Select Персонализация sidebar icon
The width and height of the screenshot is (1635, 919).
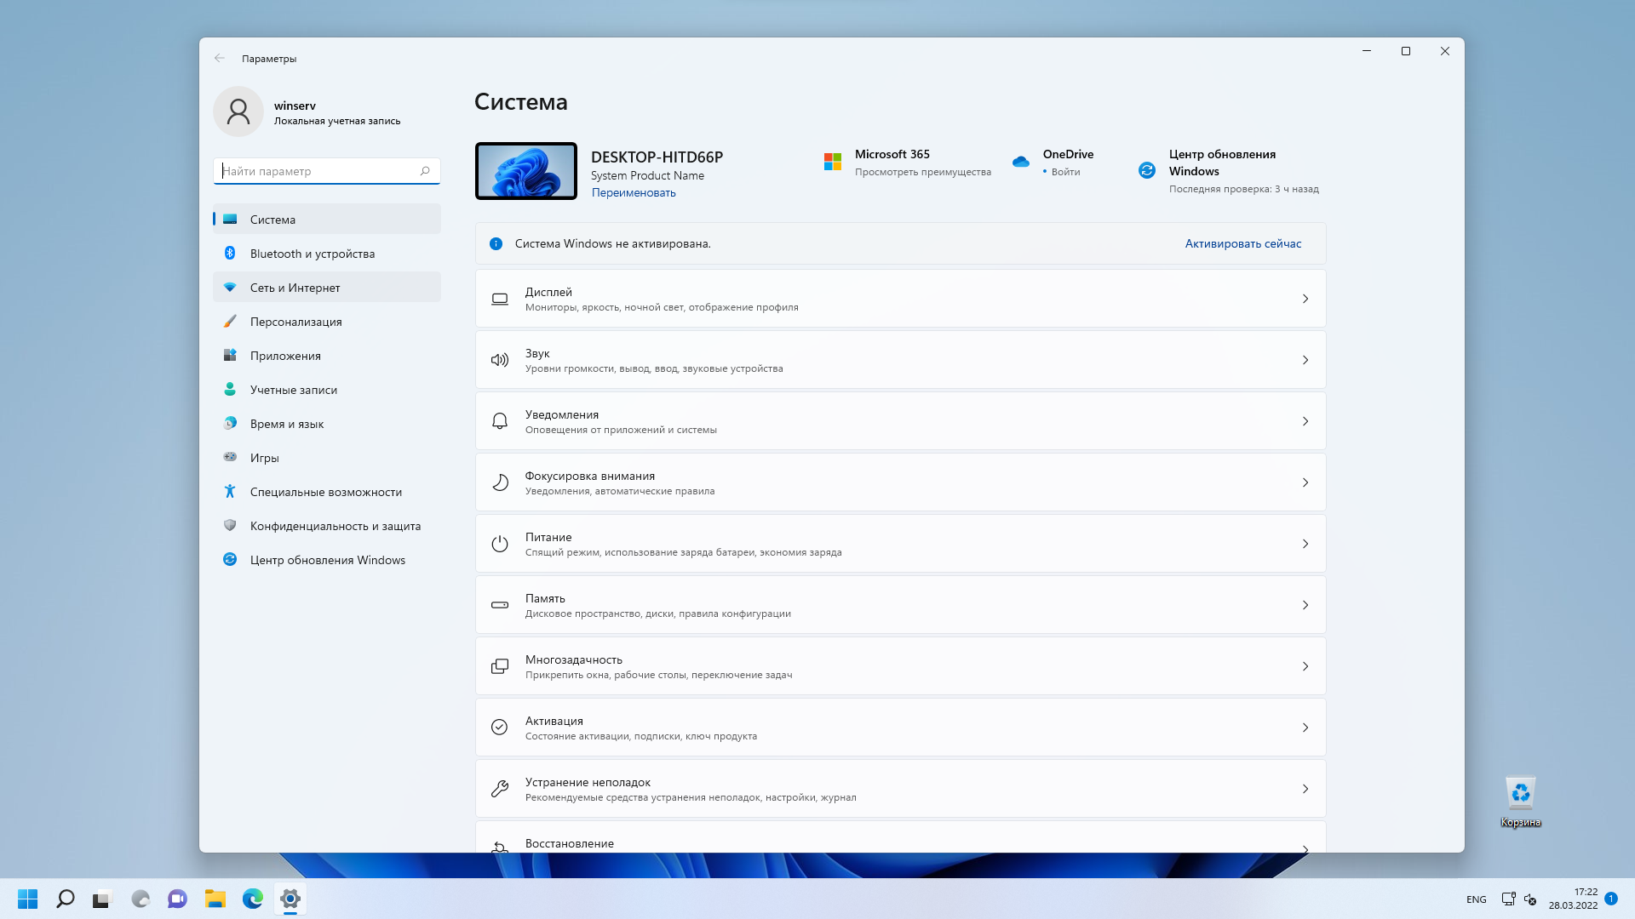coord(230,321)
